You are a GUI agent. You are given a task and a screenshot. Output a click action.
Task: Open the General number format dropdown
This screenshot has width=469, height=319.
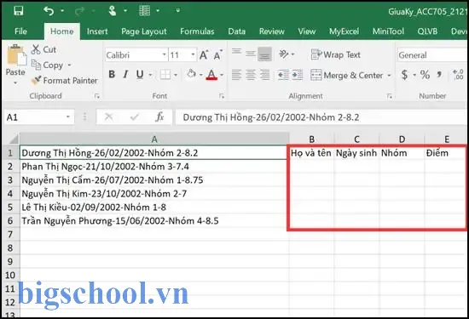(x=432, y=55)
